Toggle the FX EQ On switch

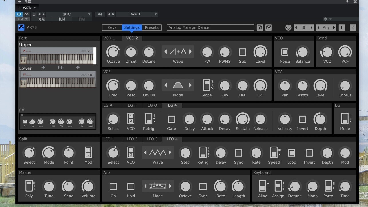[x=25, y=122]
